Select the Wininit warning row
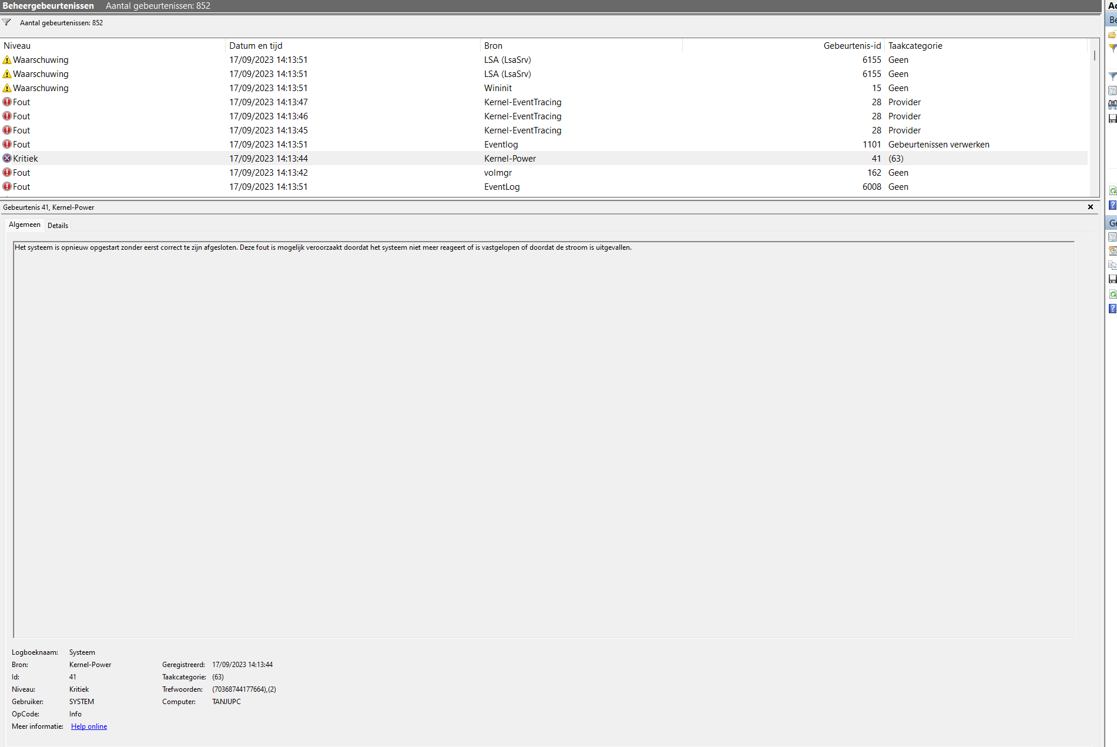 pos(544,88)
